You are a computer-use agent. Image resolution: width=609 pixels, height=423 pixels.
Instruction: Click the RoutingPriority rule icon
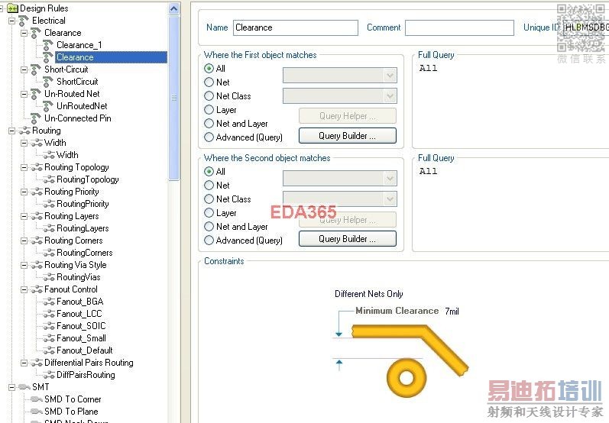(49, 204)
